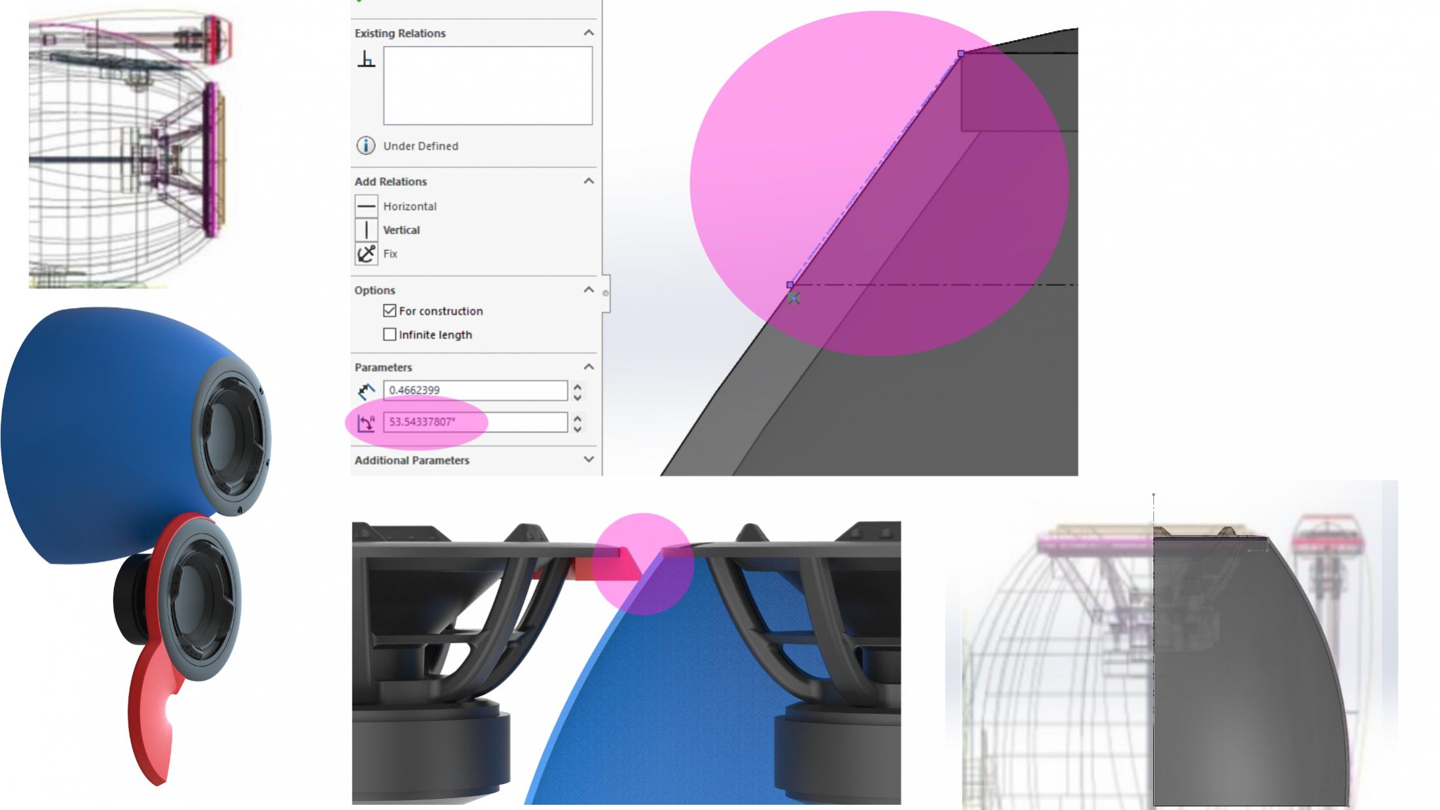The height and width of the screenshot is (810, 1440).
Task: Click the gray revolved profile sketch image
Action: 1172,645
